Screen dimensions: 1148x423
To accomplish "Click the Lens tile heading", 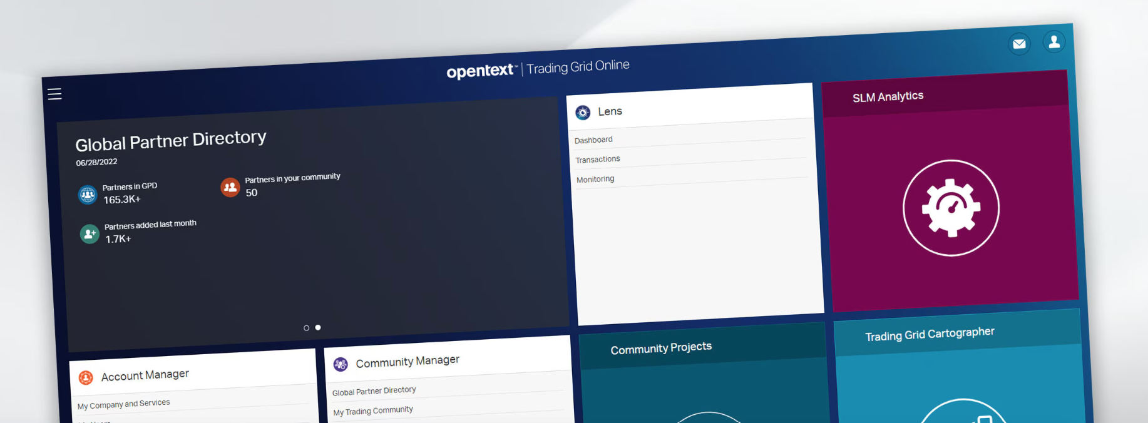I will point(610,111).
